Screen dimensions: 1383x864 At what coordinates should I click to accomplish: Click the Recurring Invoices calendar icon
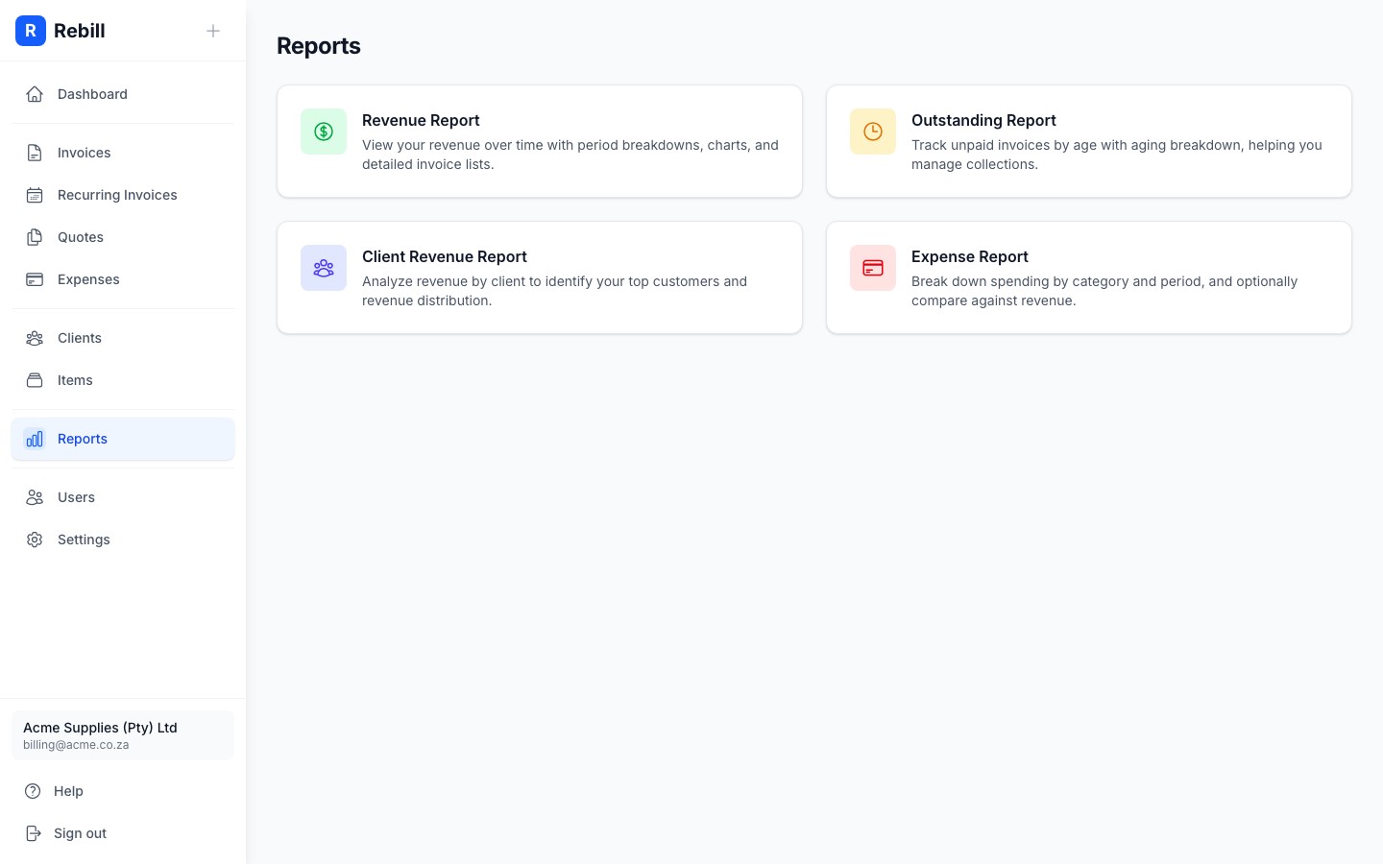click(35, 195)
